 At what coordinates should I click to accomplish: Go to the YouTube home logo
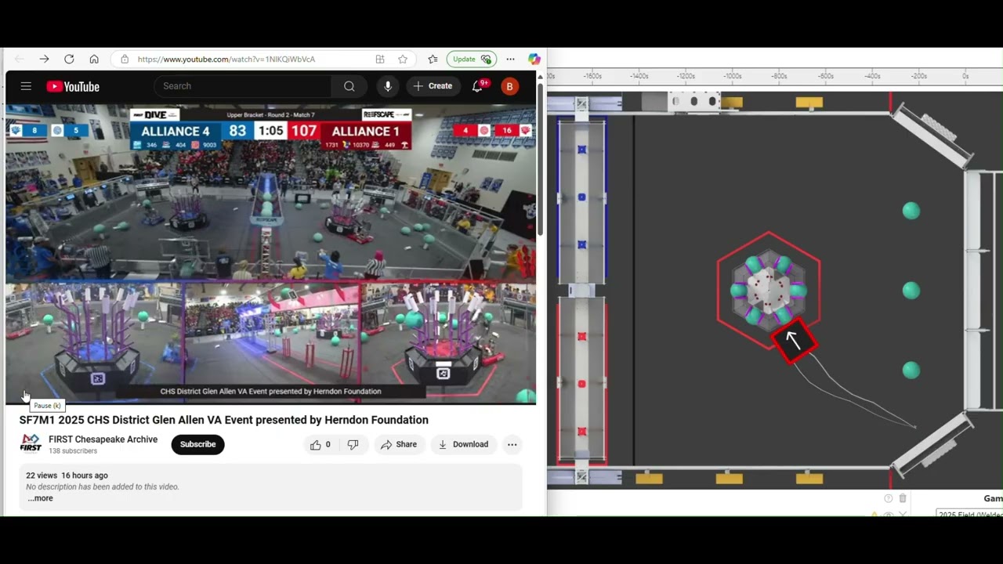click(73, 86)
